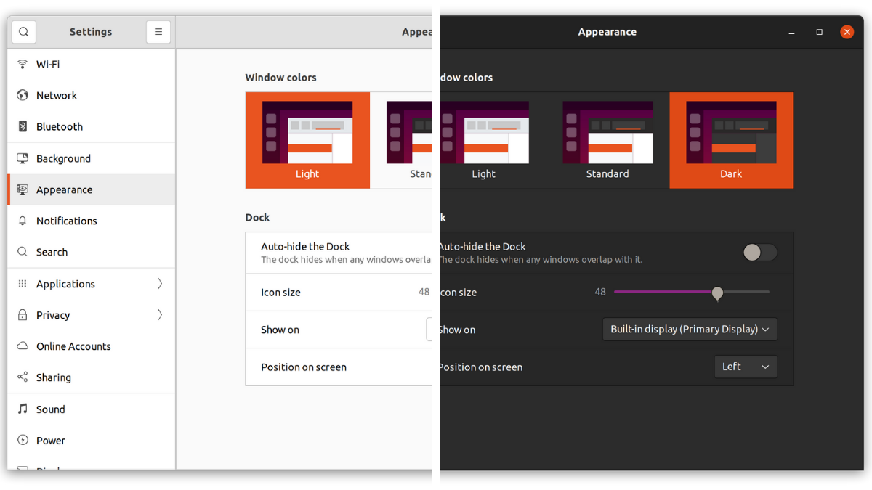Select the Light window color theme
872x490 pixels.
tap(484, 140)
